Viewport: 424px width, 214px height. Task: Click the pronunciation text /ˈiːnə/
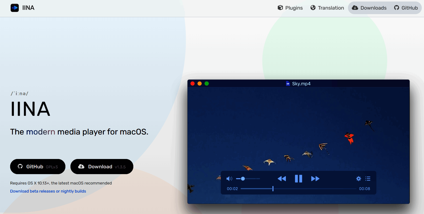pyautogui.click(x=20, y=94)
